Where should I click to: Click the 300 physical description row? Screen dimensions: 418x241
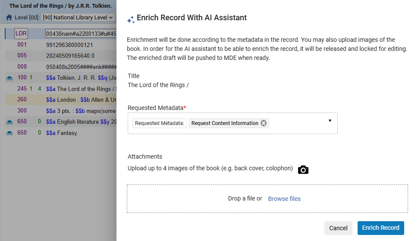tap(61, 111)
